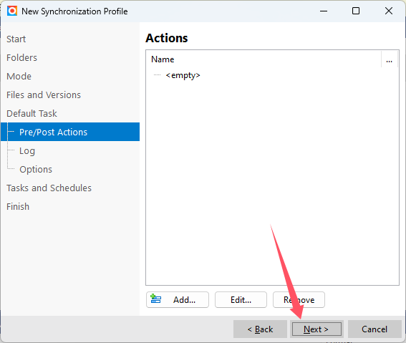
Task: Select Pre/Post Actions sub-item
Action: pos(70,132)
